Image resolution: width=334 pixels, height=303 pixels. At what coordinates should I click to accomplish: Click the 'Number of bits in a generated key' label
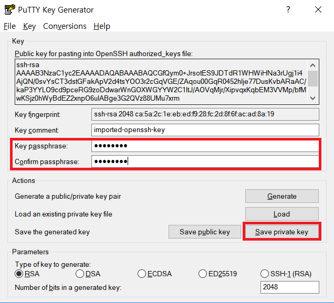68,287
